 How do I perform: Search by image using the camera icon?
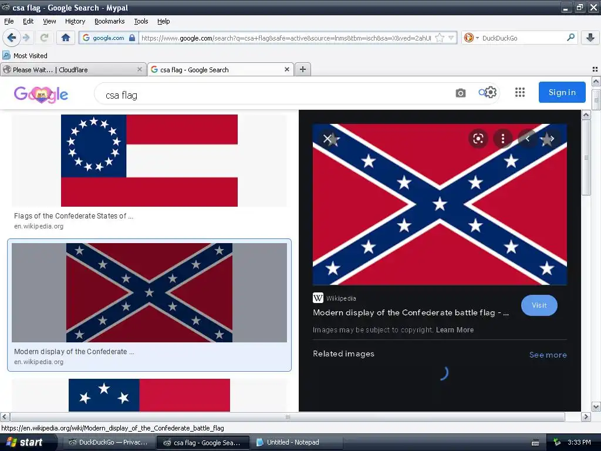coord(461,93)
